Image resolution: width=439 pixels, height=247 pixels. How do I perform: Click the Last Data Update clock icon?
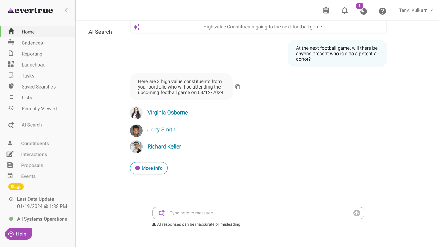[x=11, y=199]
